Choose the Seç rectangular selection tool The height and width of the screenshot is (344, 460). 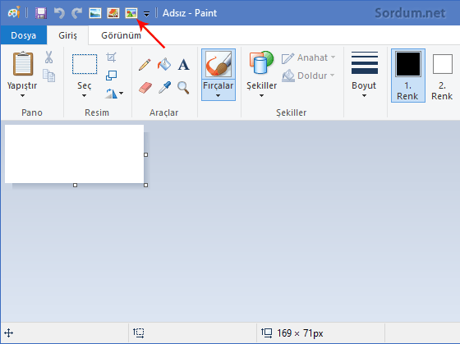[x=85, y=64]
